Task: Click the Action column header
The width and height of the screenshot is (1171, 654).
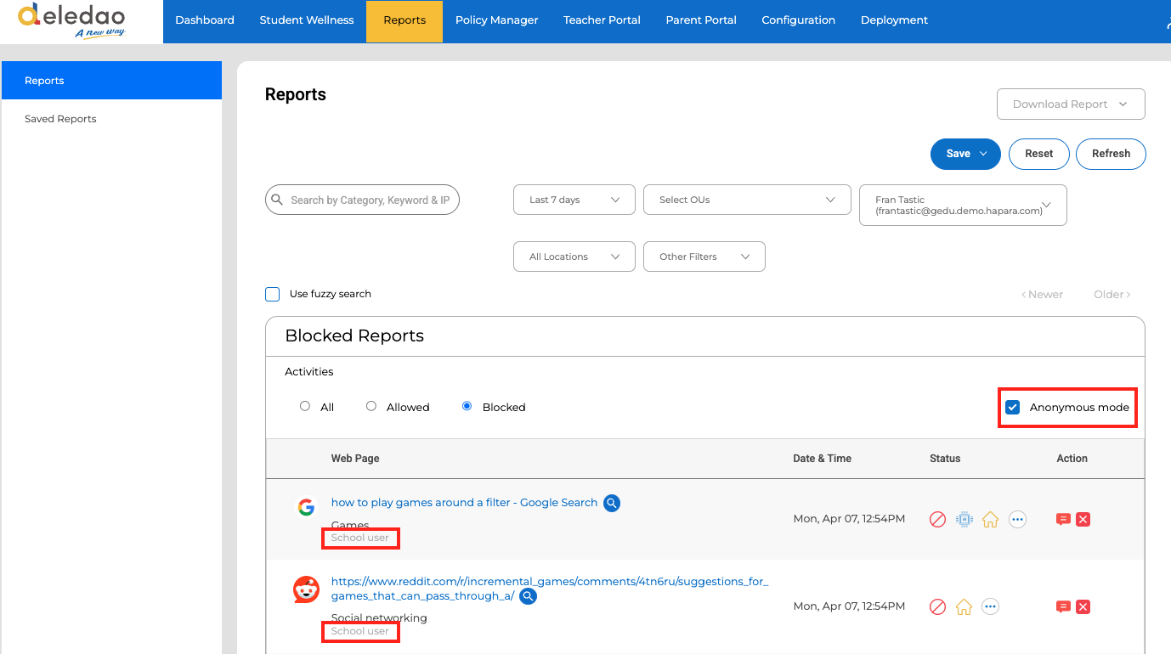Action: click(x=1072, y=459)
